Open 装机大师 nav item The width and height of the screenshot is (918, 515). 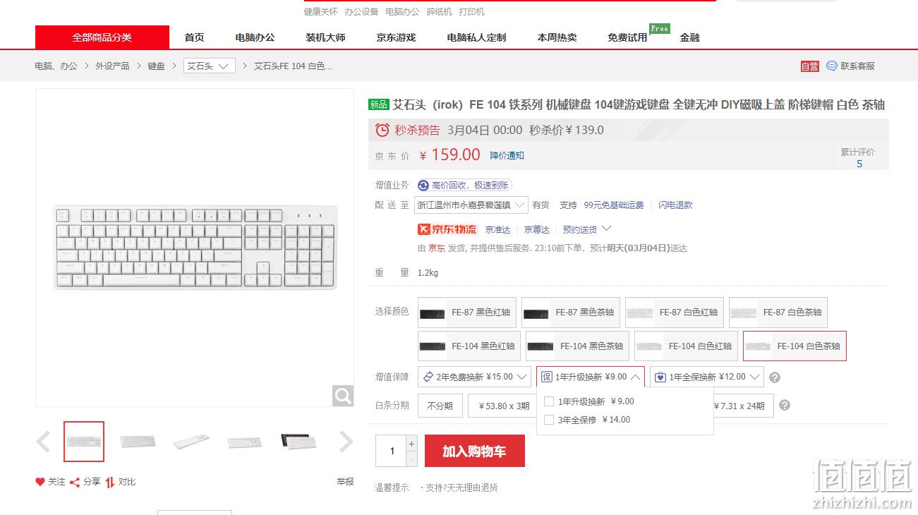[325, 37]
